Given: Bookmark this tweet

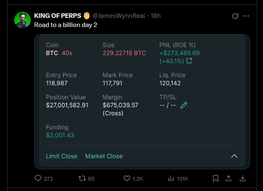Looking at the screenshot, I should [215, 179].
